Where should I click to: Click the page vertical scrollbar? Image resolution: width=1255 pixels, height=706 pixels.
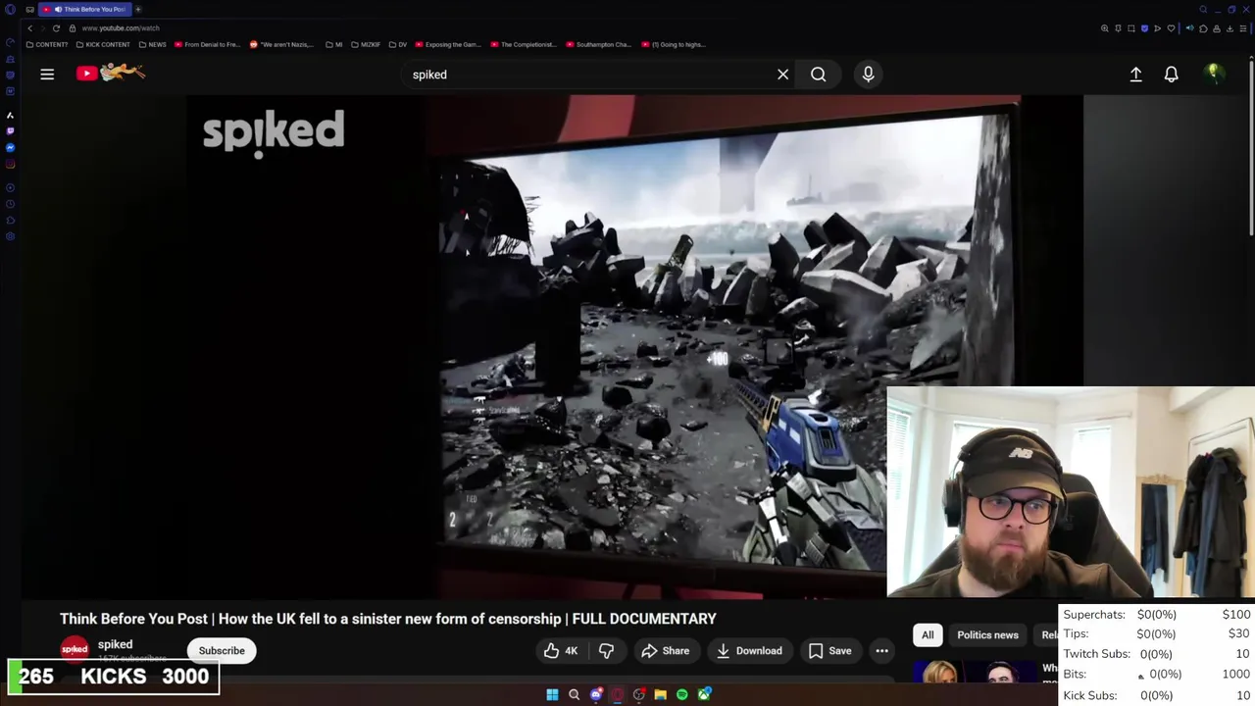[x=1250, y=147]
